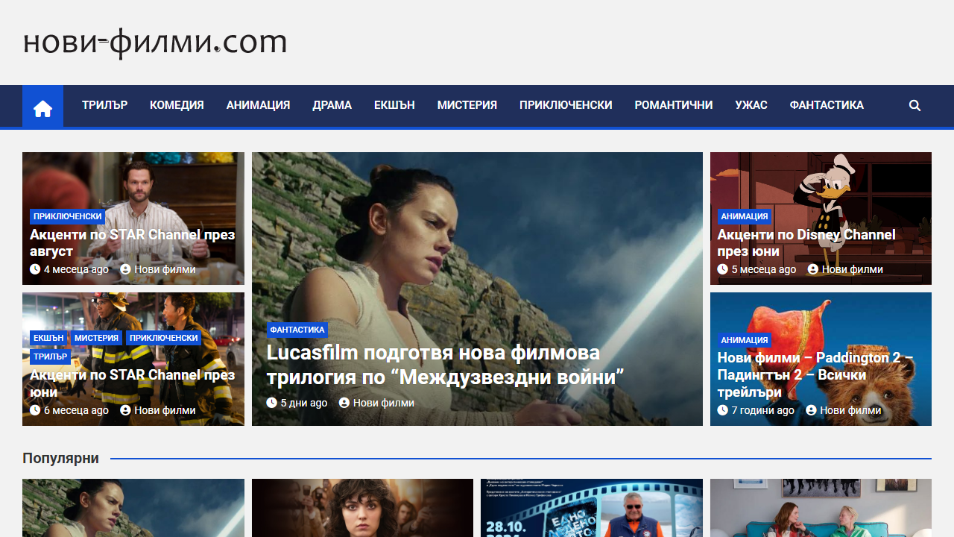Screen dimensions: 954x537
Task: Click АНИМАЦИЯ tag on Paddington 2 card
Action: pyautogui.click(x=745, y=340)
